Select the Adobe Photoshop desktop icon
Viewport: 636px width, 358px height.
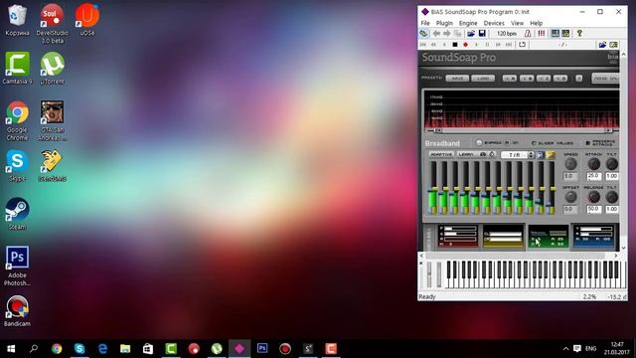click(x=17, y=266)
